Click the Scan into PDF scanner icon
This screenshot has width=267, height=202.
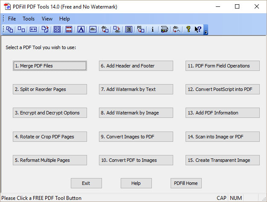165,29
